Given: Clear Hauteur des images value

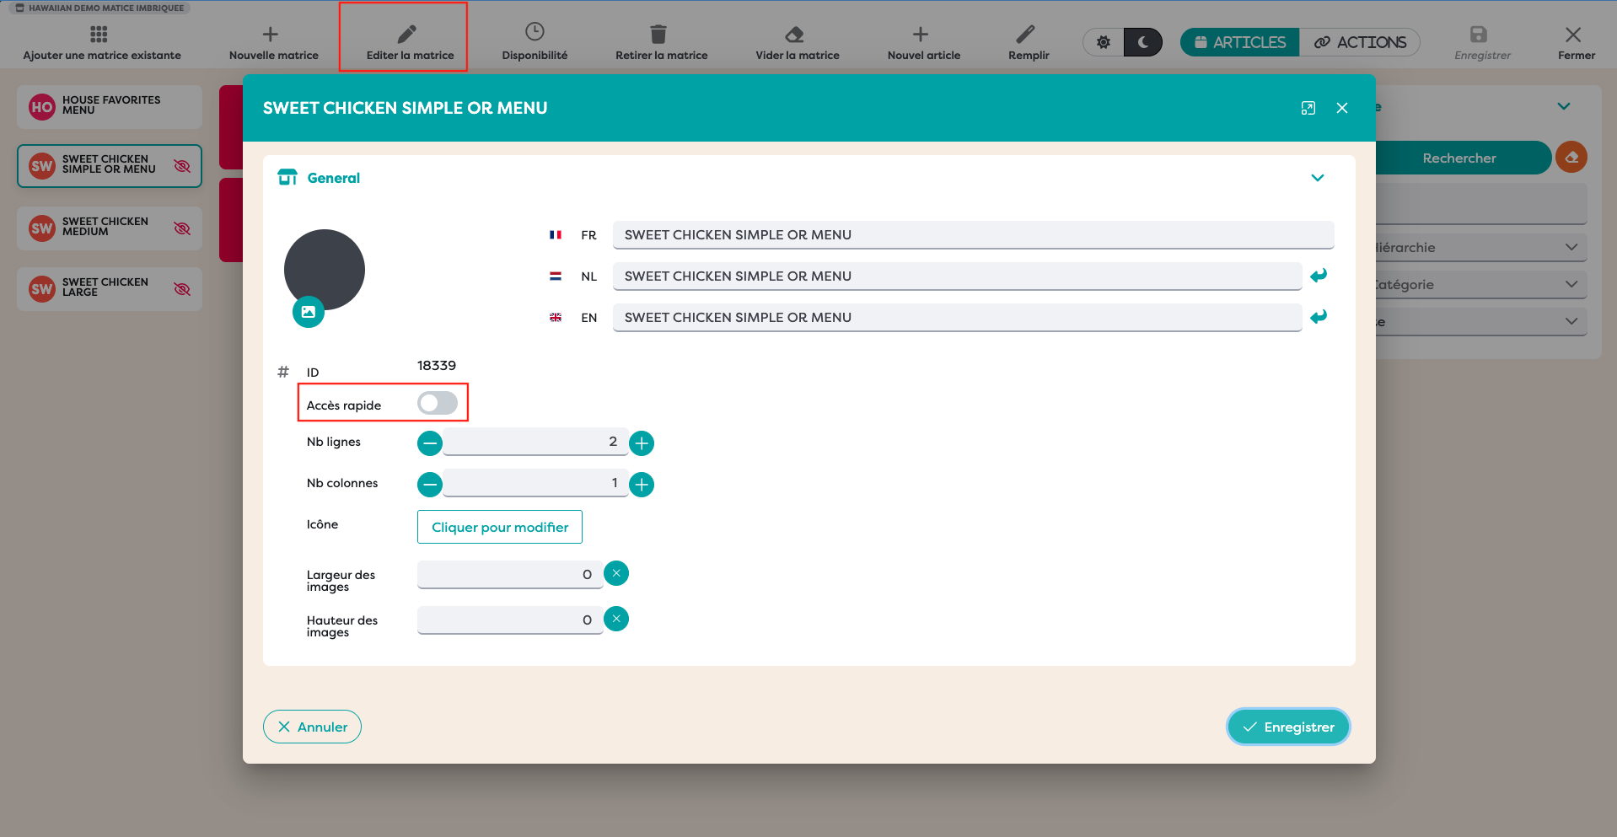Looking at the screenshot, I should [616, 619].
